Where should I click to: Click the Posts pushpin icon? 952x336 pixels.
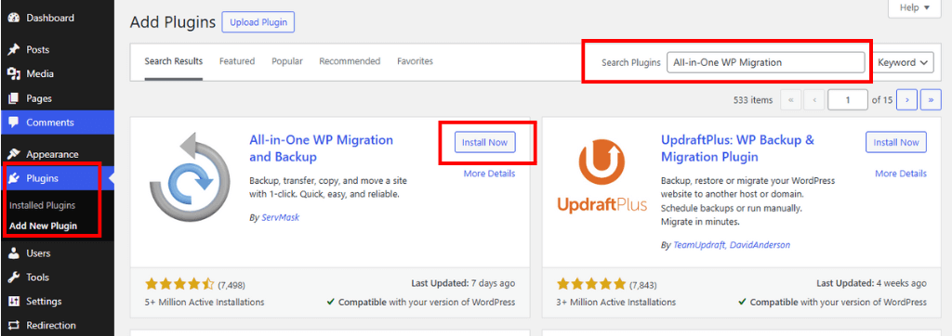(x=13, y=50)
